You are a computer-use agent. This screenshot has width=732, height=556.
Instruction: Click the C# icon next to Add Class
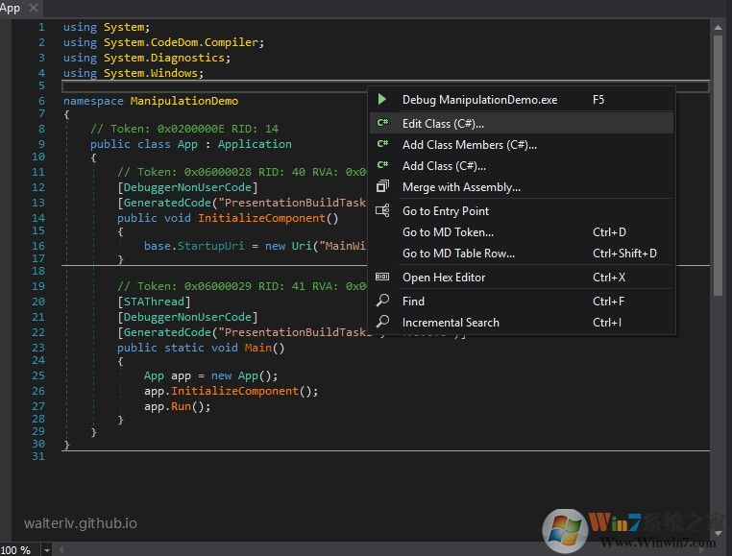point(382,166)
